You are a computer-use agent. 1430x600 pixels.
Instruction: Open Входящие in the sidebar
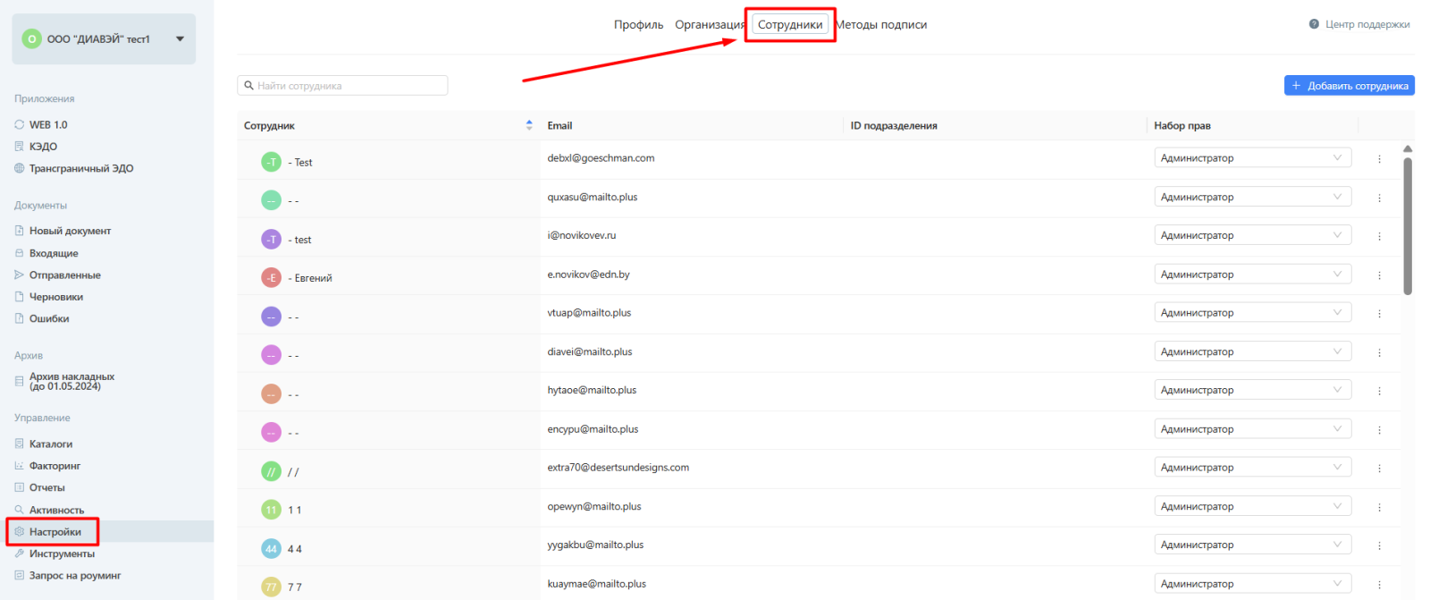(54, 253)
